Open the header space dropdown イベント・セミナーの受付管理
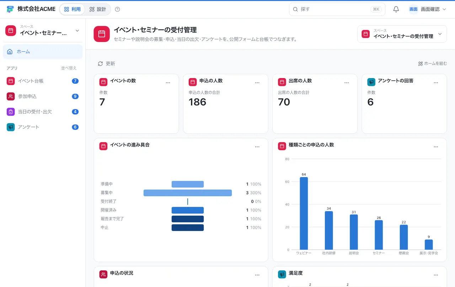Image resolution: width=455 pixels, height=287 pixels. (402, 34)
